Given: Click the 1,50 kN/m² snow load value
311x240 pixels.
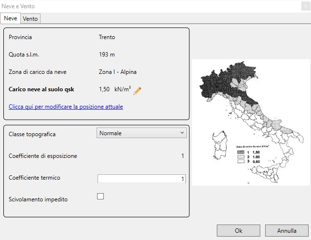Looking at the screenshot, I should click(115, 89).
